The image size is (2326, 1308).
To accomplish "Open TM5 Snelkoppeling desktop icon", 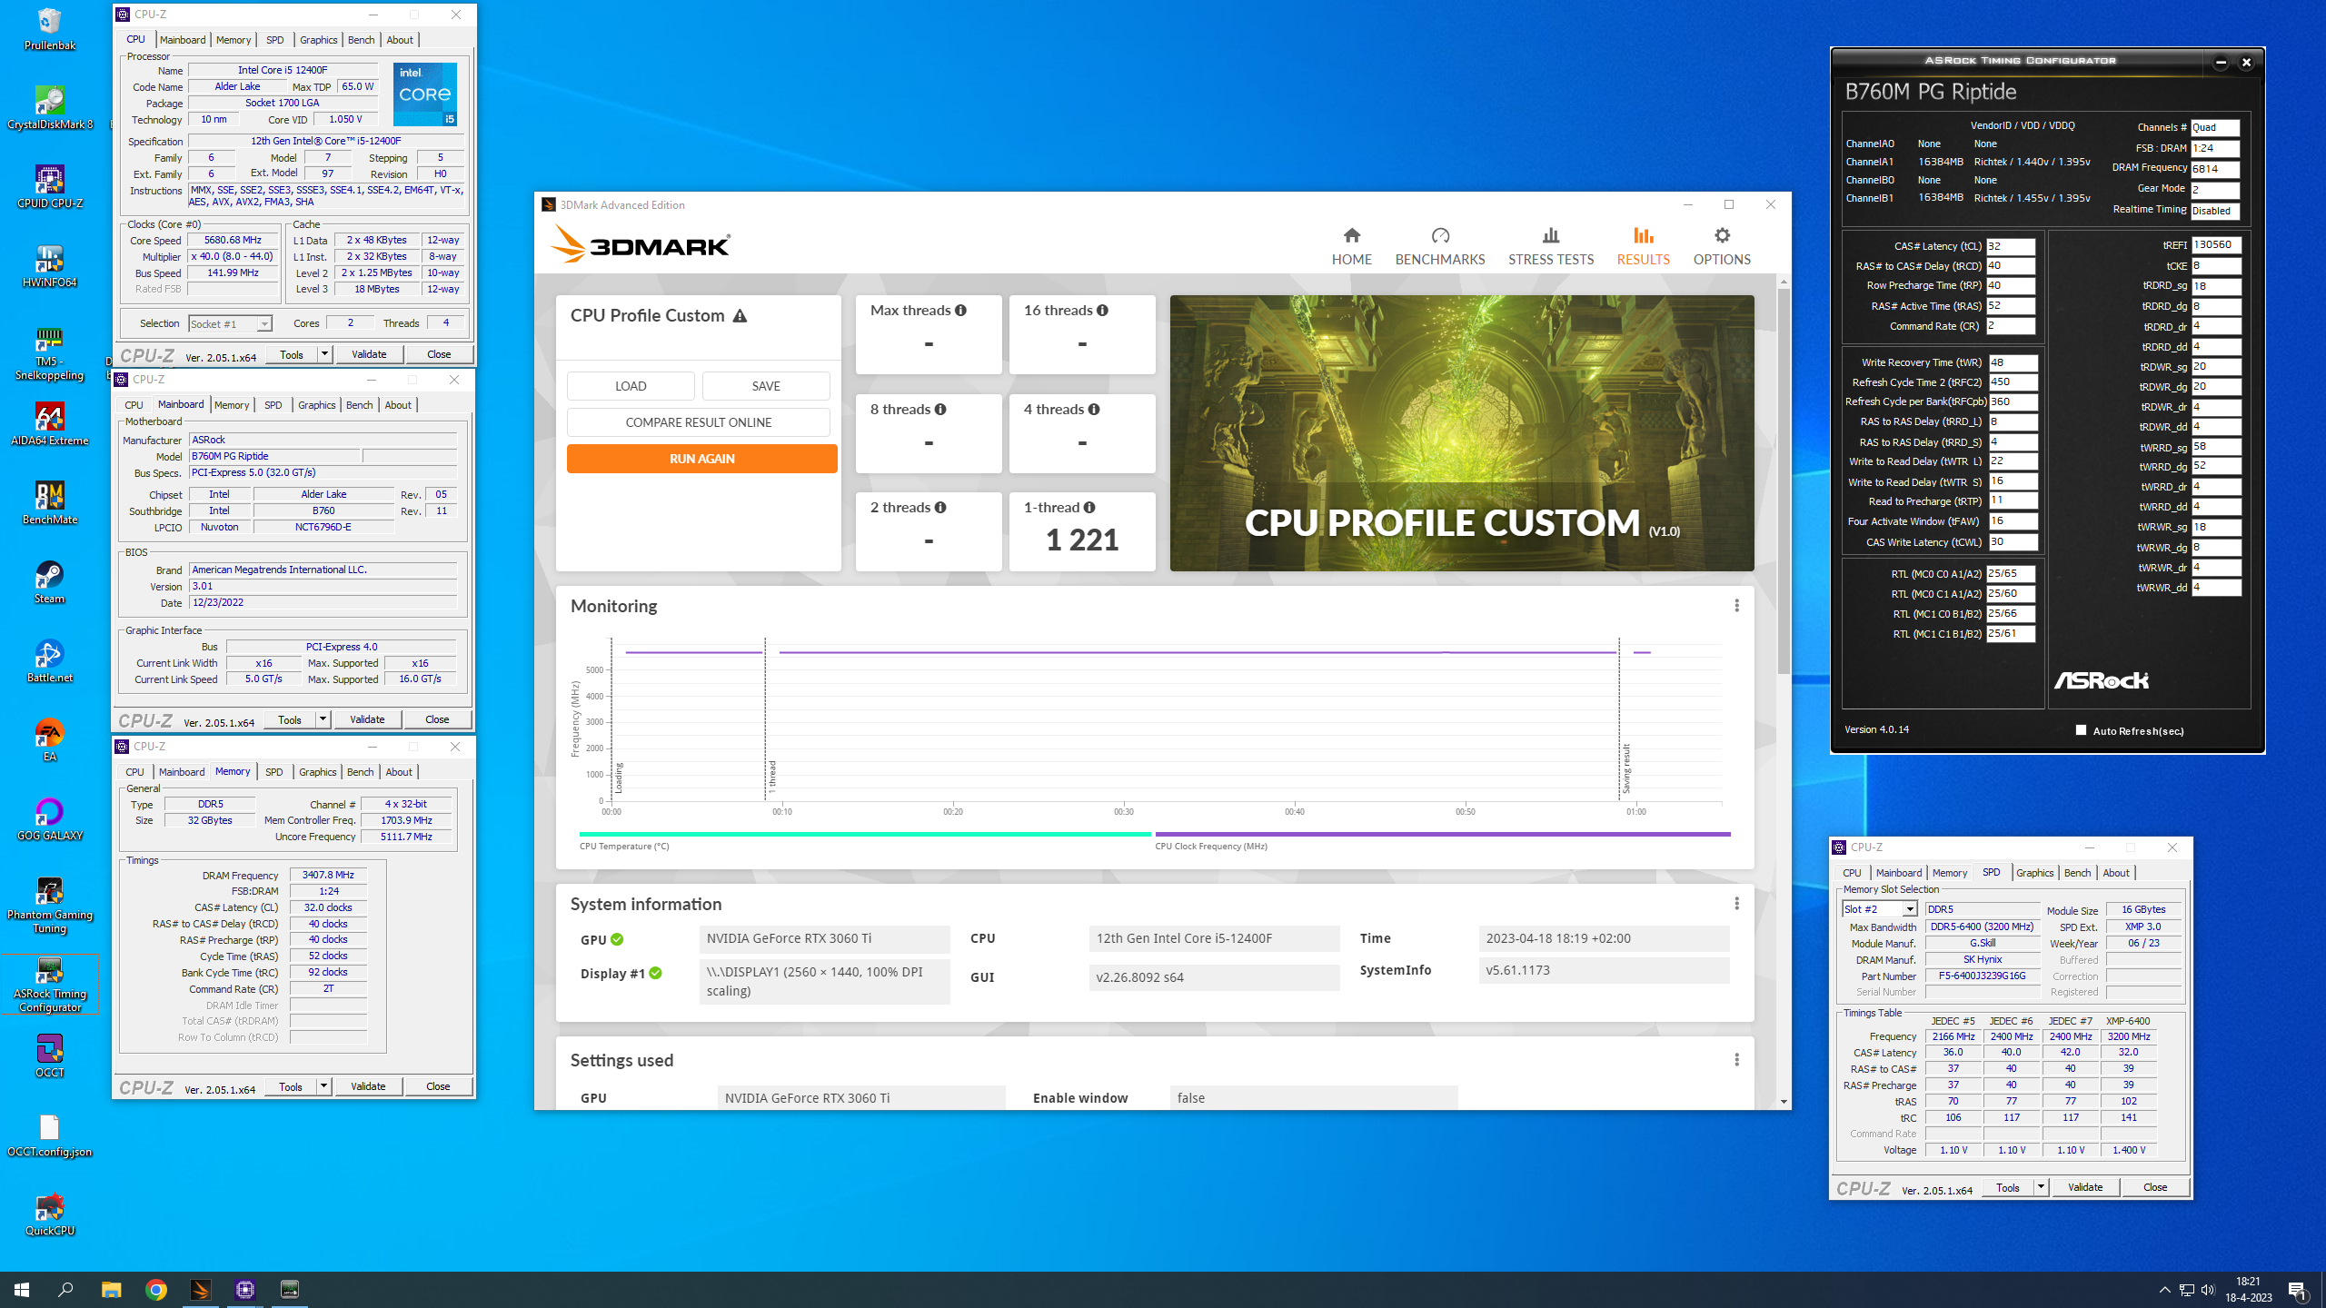I will [x=50, y=352].
